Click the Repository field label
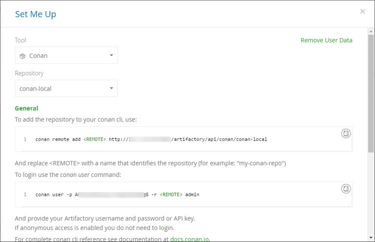This screenshot has width=375, height=242. tap(29, 73)
